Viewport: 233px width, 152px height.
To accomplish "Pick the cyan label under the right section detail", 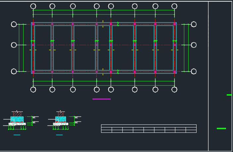I will click(x=59, y=135).
